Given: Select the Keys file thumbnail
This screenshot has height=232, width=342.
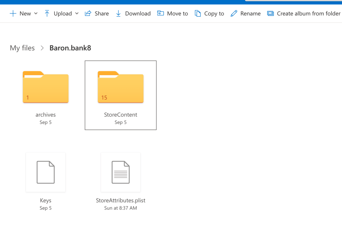Looking at the screenshot, I should coord(45,172).
